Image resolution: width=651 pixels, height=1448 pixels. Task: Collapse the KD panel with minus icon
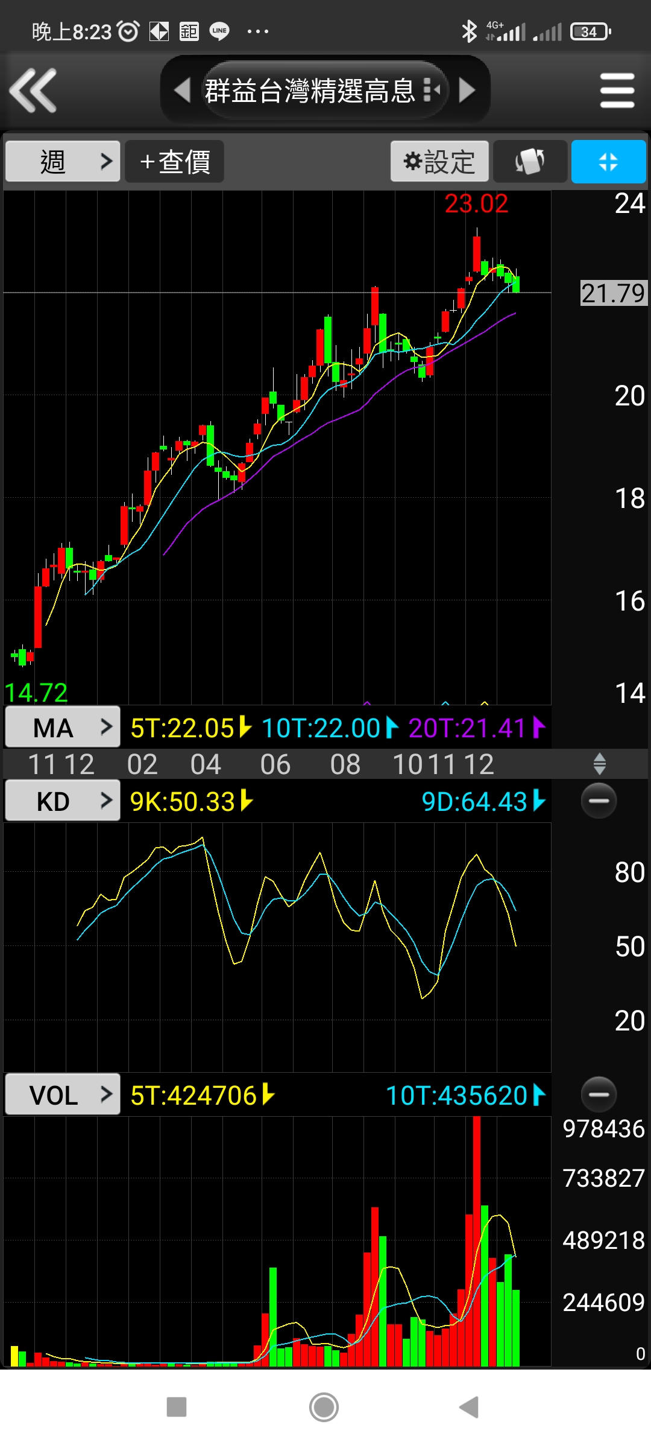click(x=599, y=801)
